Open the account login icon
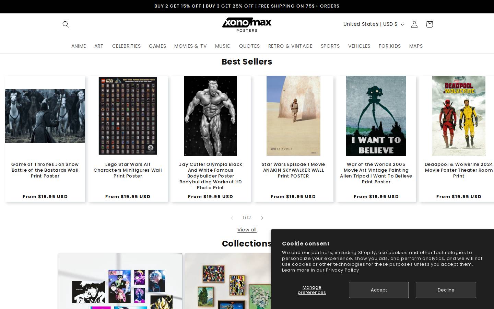 click(x=414, y=24)
